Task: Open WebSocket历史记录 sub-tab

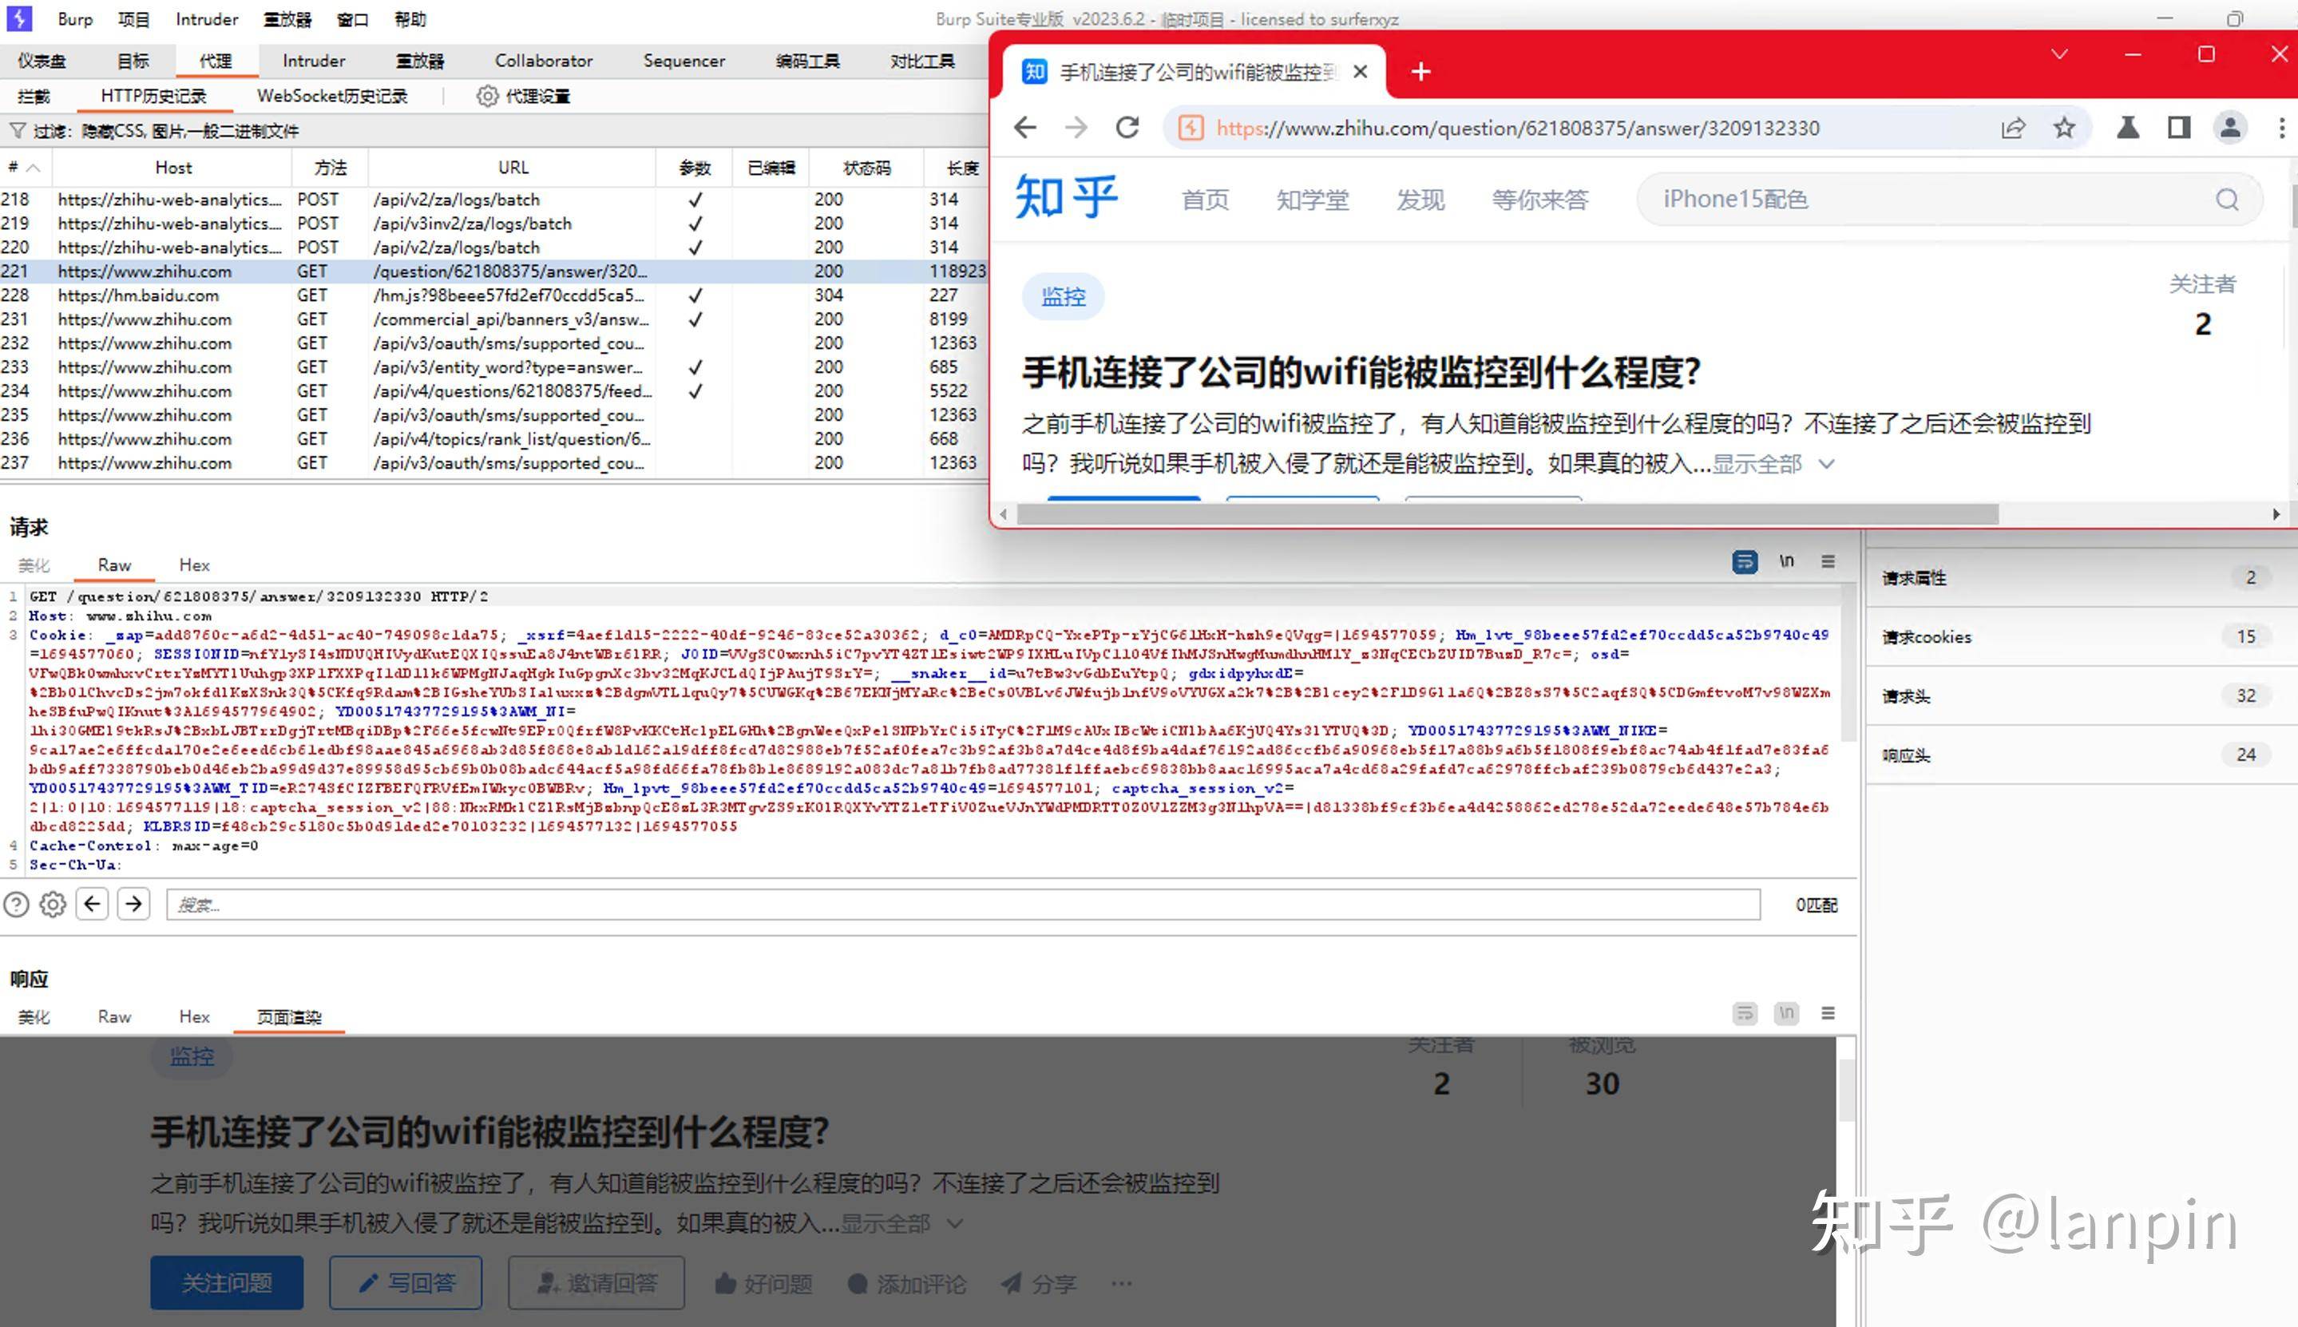Action: click(331, 96)
